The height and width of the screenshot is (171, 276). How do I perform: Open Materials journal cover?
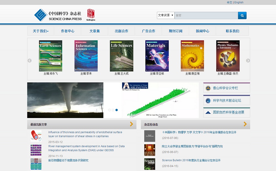(x=157, y=56)
